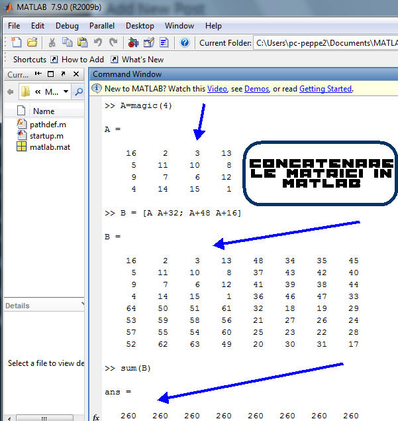Click the Current Folder path field

coord(325,43)
